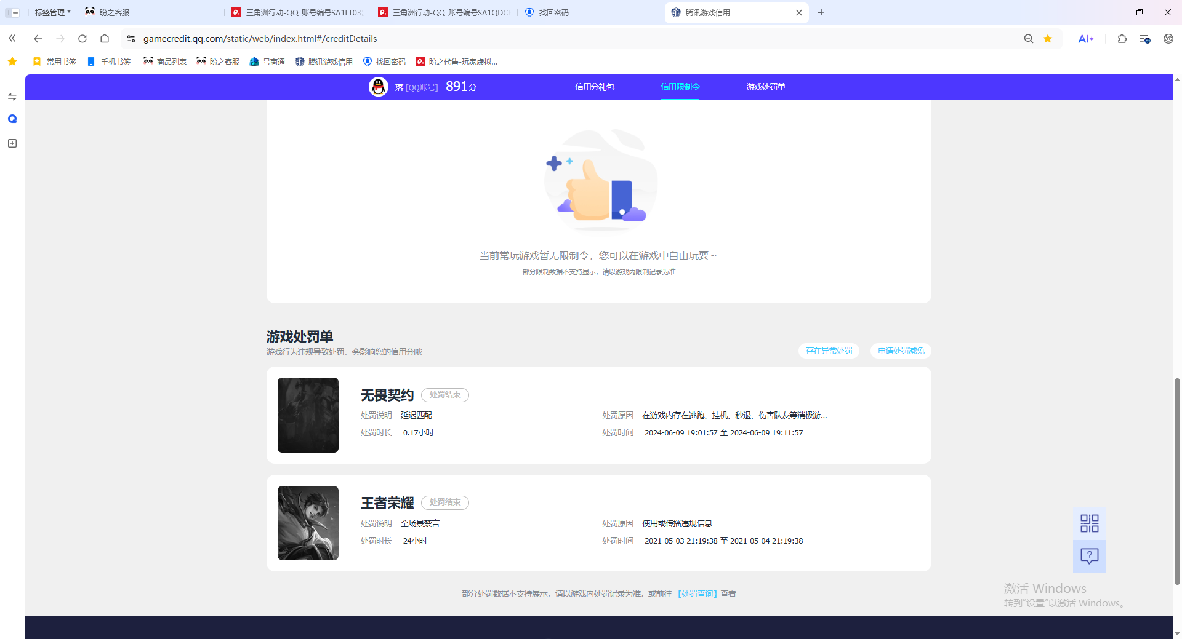This screenshot has height=639, width=1182.
Task: Open the extensions puzzle icon
Action: (x=1122, y=39)
